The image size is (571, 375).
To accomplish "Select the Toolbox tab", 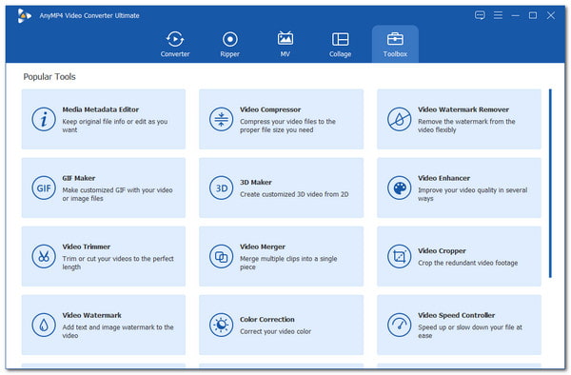I will coord(395,44).
